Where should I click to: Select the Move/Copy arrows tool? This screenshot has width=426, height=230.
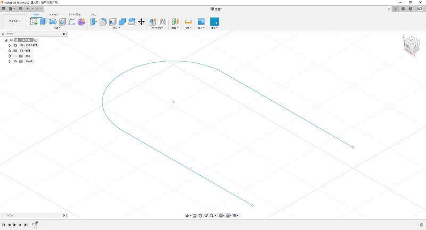(x=141, y=22)
